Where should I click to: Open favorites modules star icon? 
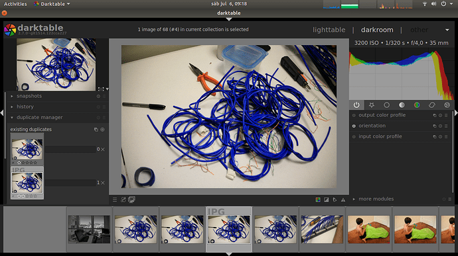pyautogui.click(x=372, y=105)
